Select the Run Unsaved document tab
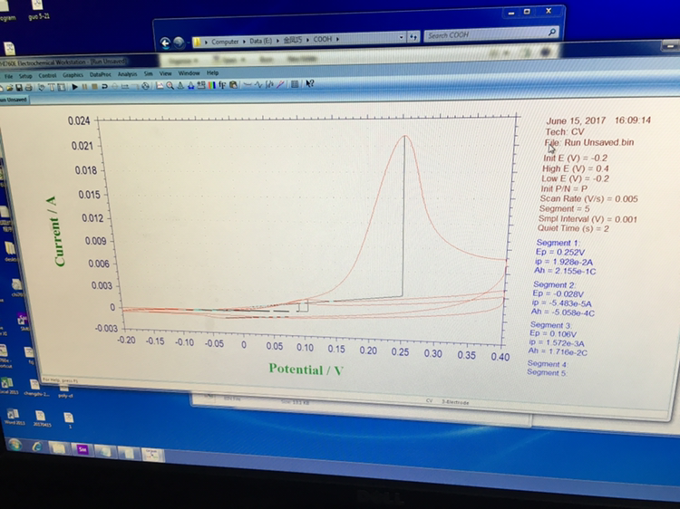 click(14, 100)
